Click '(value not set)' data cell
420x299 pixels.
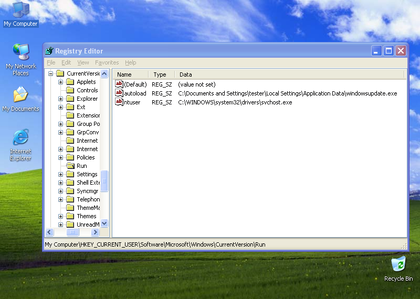(x=196, y=84)
